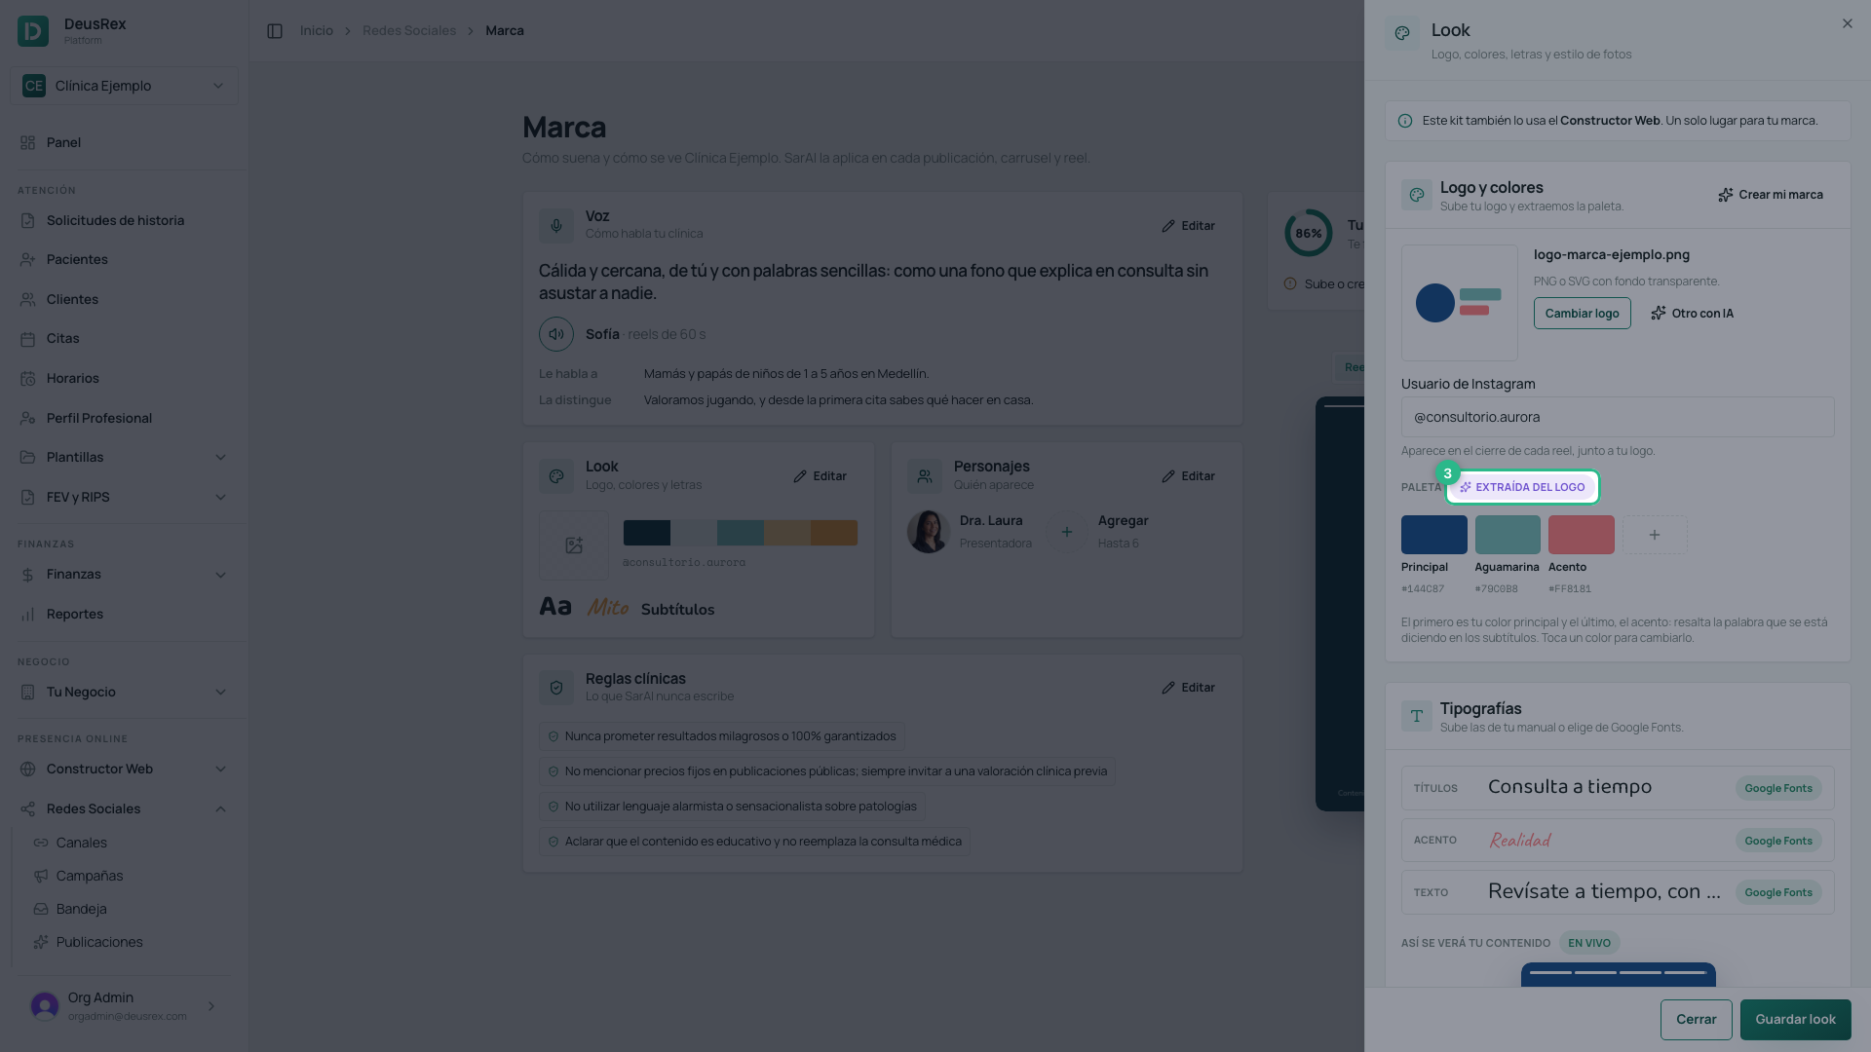Open Publicaciones in the sidebar

pos(99,942)
